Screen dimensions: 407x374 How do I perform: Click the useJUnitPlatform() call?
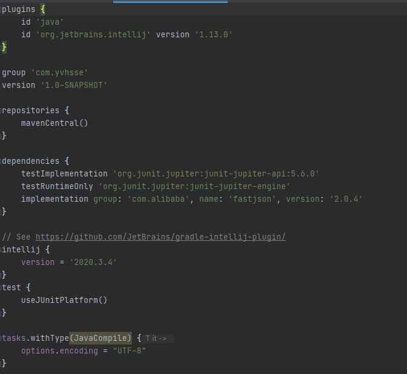tap(64, 301)
